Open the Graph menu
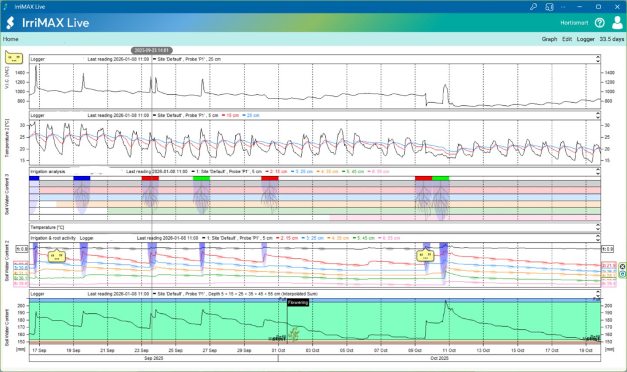The image size is (627, 372). 549,39
